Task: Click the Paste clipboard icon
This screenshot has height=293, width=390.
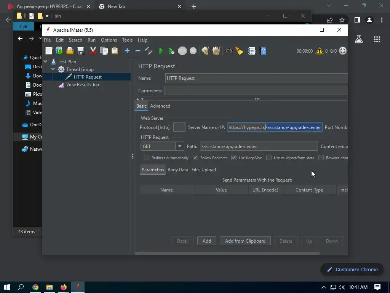Action: point(115,51)
